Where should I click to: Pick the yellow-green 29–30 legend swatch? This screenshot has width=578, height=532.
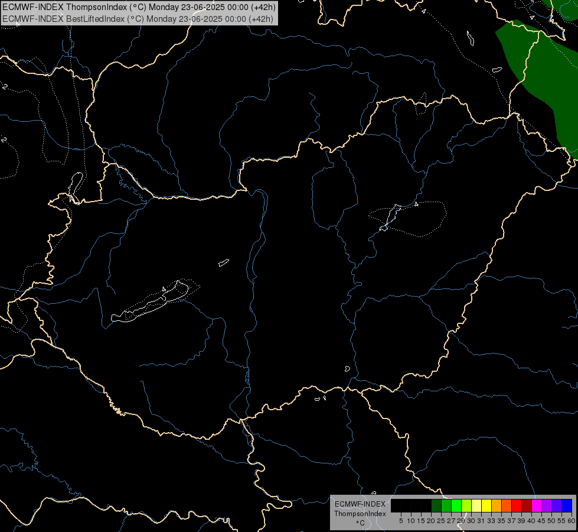click(466, 506)
